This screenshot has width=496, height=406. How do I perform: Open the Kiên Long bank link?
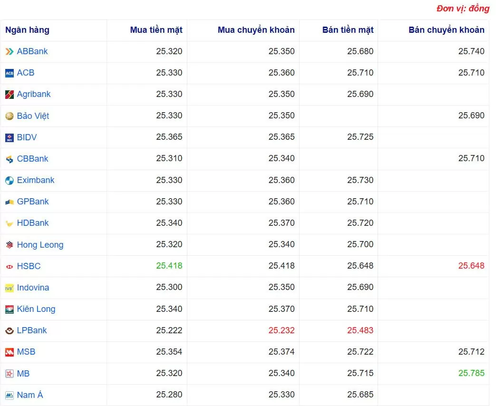(36, 309)
